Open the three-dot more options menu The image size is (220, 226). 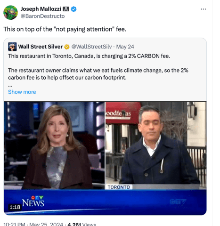204,9
